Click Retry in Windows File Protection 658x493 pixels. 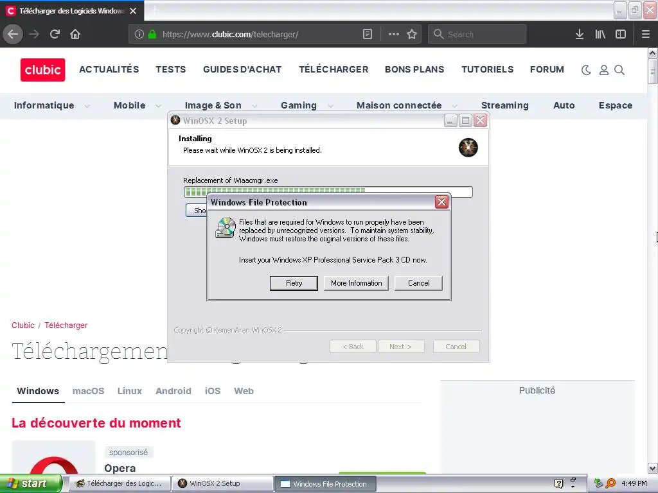pyautogui.click(x=294, y=283)
